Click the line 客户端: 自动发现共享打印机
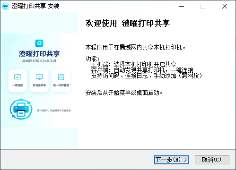 click(x=142, y=70)
